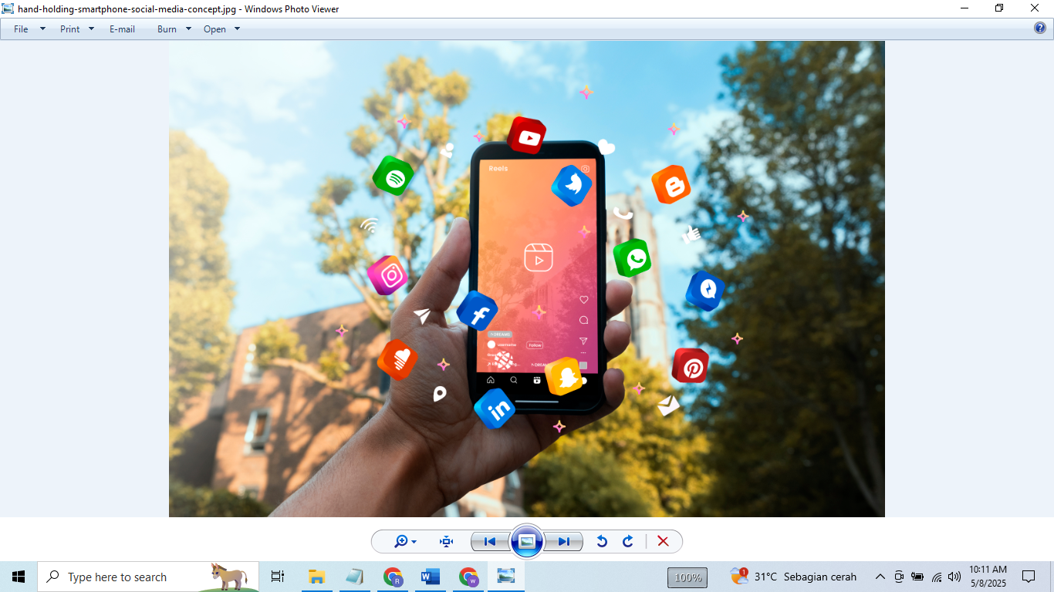This screenshot has height=592, width=1054.
Task: Minimize the Photo Viewer window
Action: 964,8
